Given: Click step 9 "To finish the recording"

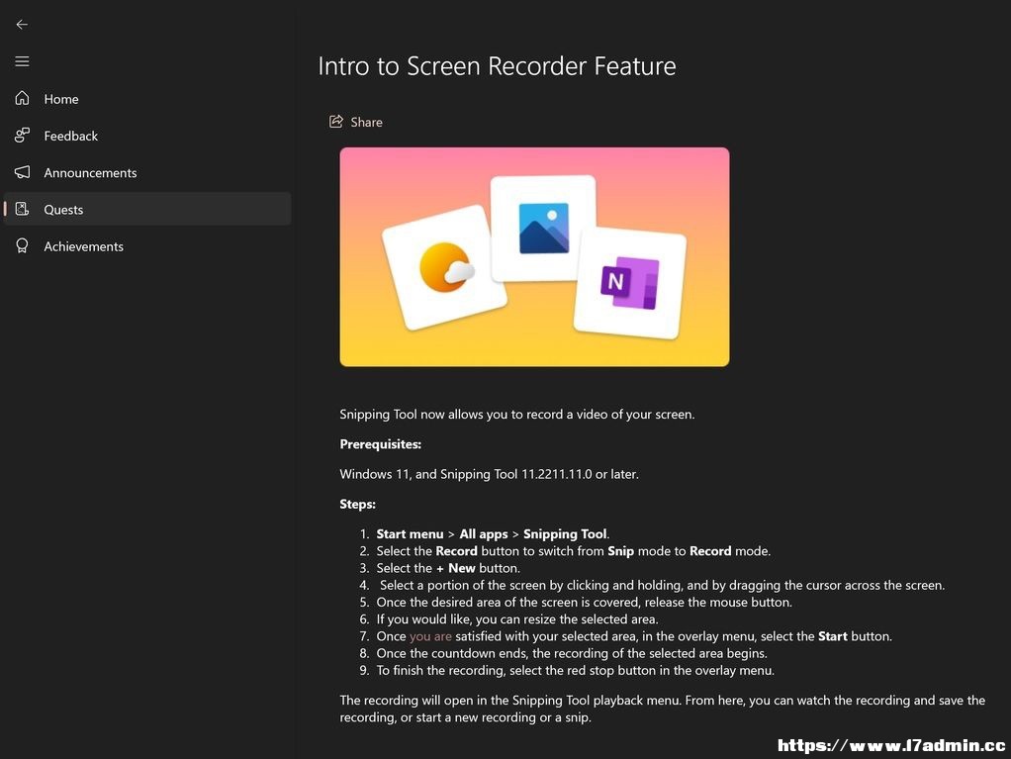Looking at the screenshot, I should point(440,671).
